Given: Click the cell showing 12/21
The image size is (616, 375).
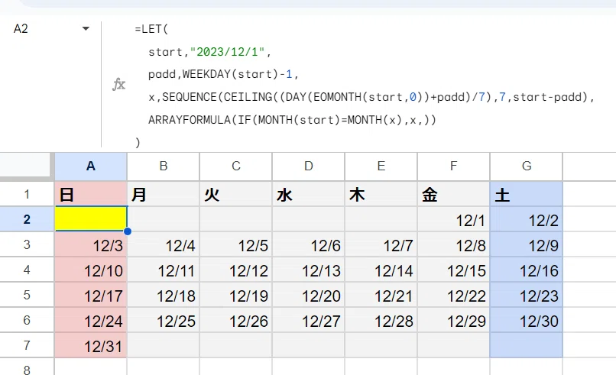Looking at the screenshot, I should tap(381, 295).
